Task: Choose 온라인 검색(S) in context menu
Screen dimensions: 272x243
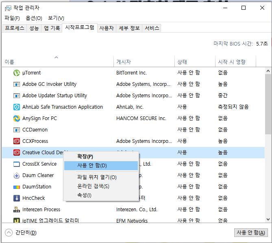Action: point(101,186)
